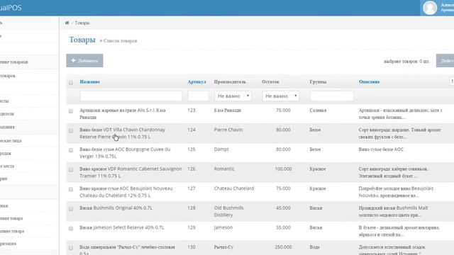Sort by the description column header
This screenshot has width=454, height=255.
click(x=369, y=82)
